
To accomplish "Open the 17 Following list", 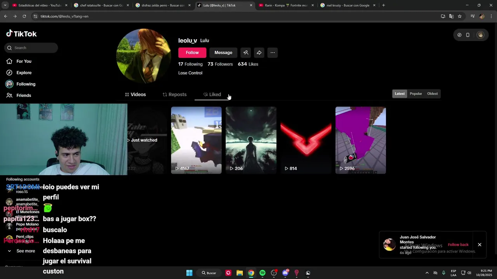I will click(x=190, y=64).
